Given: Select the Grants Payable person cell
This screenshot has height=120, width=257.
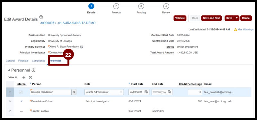Looking at the screenshot, I should (40, 111).
